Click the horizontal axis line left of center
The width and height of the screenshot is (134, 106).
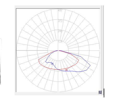point(32,50)
